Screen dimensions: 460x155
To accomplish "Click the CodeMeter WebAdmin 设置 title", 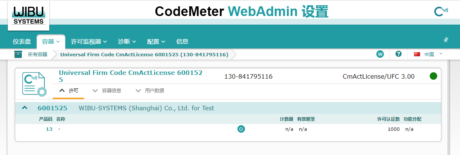I will [242, 12].
